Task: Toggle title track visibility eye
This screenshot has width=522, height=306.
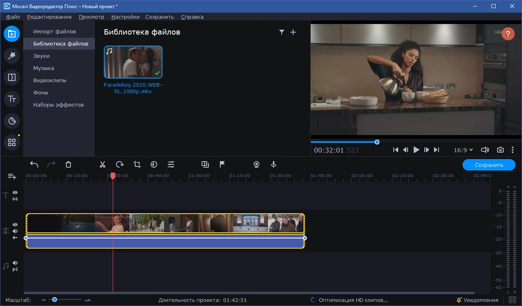Action: coord(15,192)
